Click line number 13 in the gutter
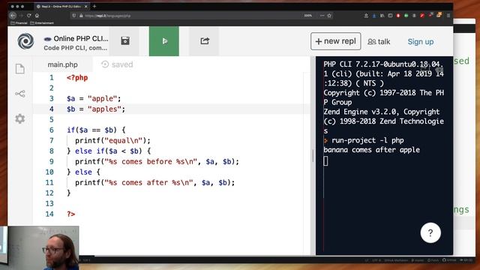The width and height of the screenshot is (480, 270). [49, 203]
